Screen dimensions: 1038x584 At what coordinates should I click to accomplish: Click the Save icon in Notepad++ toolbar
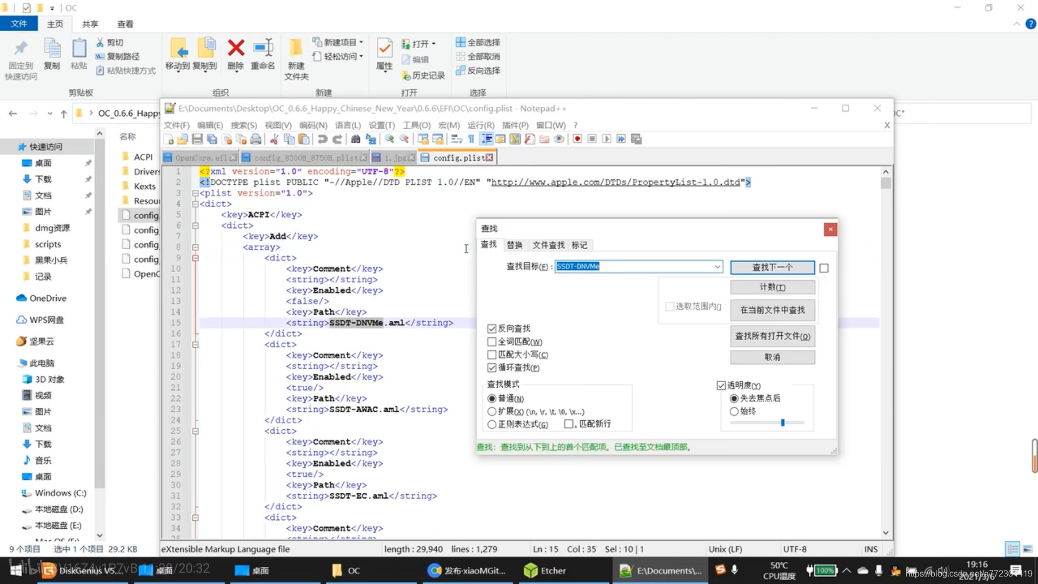click(x=197, y=140)
